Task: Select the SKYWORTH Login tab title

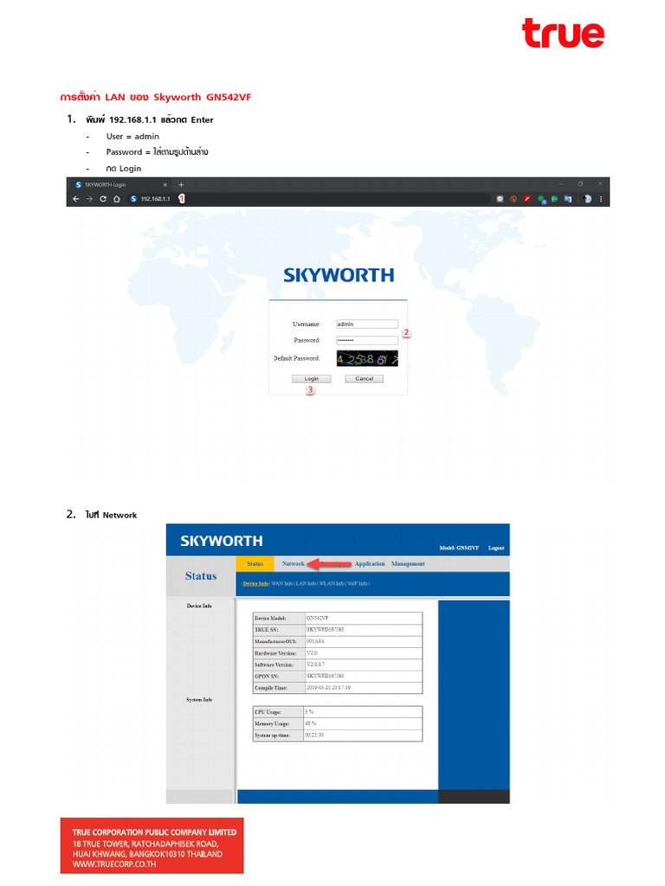Action: (x=105, y=185)
